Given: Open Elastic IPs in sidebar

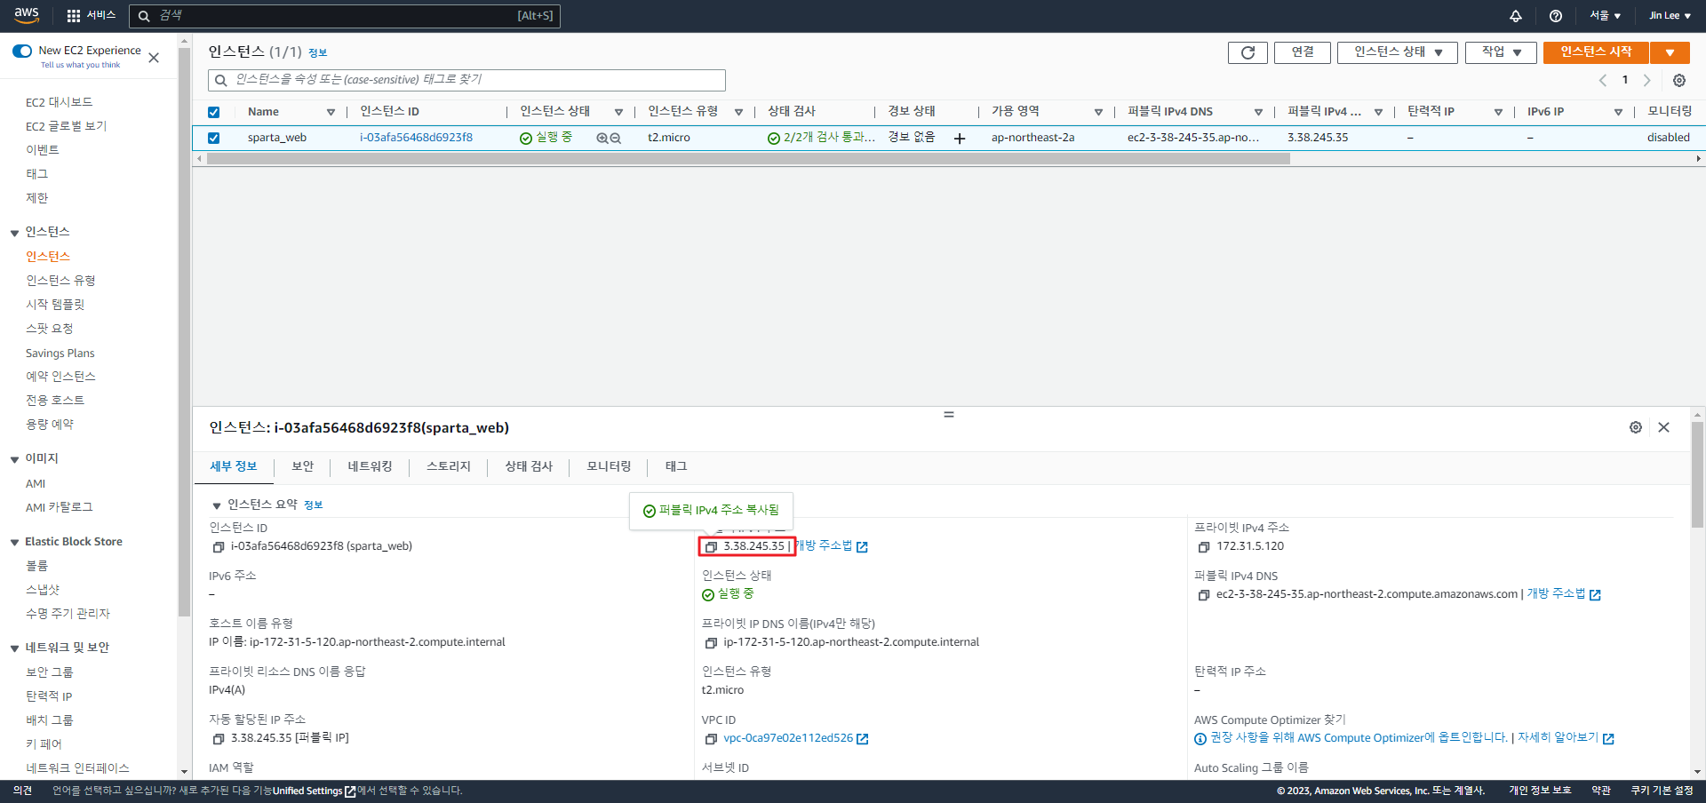Looking at the screenshot, I should coord(49,696).
